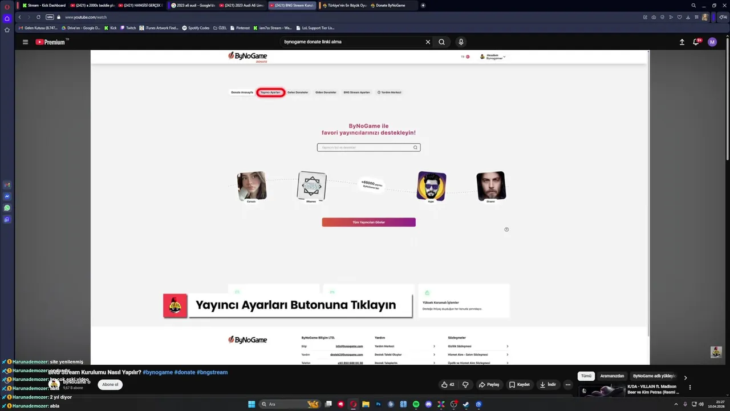Run the YouTube search magnifier button
This screenshot has height=411, width=730.
click(441, 42)
